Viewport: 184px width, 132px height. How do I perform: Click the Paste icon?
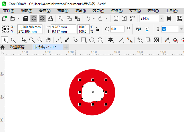[x=77, y=18]
